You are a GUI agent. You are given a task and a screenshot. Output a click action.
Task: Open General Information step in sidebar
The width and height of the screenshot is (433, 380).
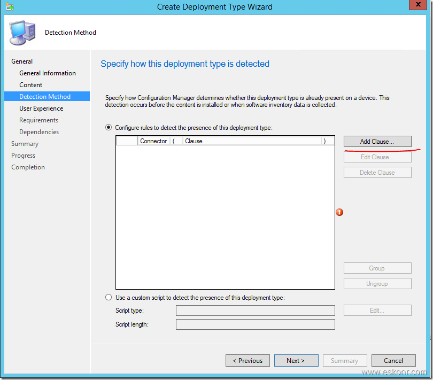pyautogui.click(x=48, y=73)
